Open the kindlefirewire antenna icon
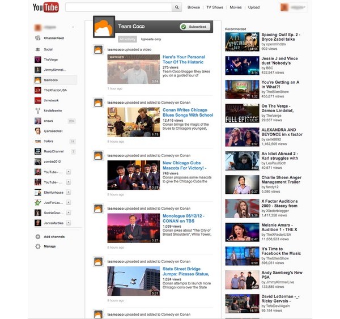 point(38,110)
